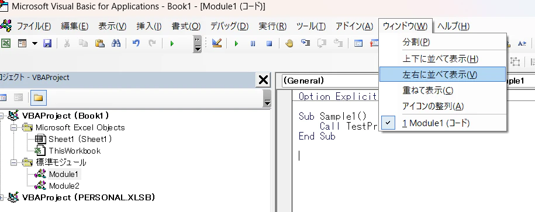The image size is (535, 212).
Task: Open the デバッグ(D) menu
Action: point(229,26)
